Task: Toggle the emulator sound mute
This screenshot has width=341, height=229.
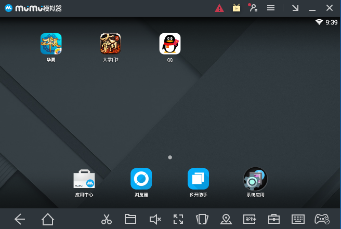Action: (x=155, y=219)
